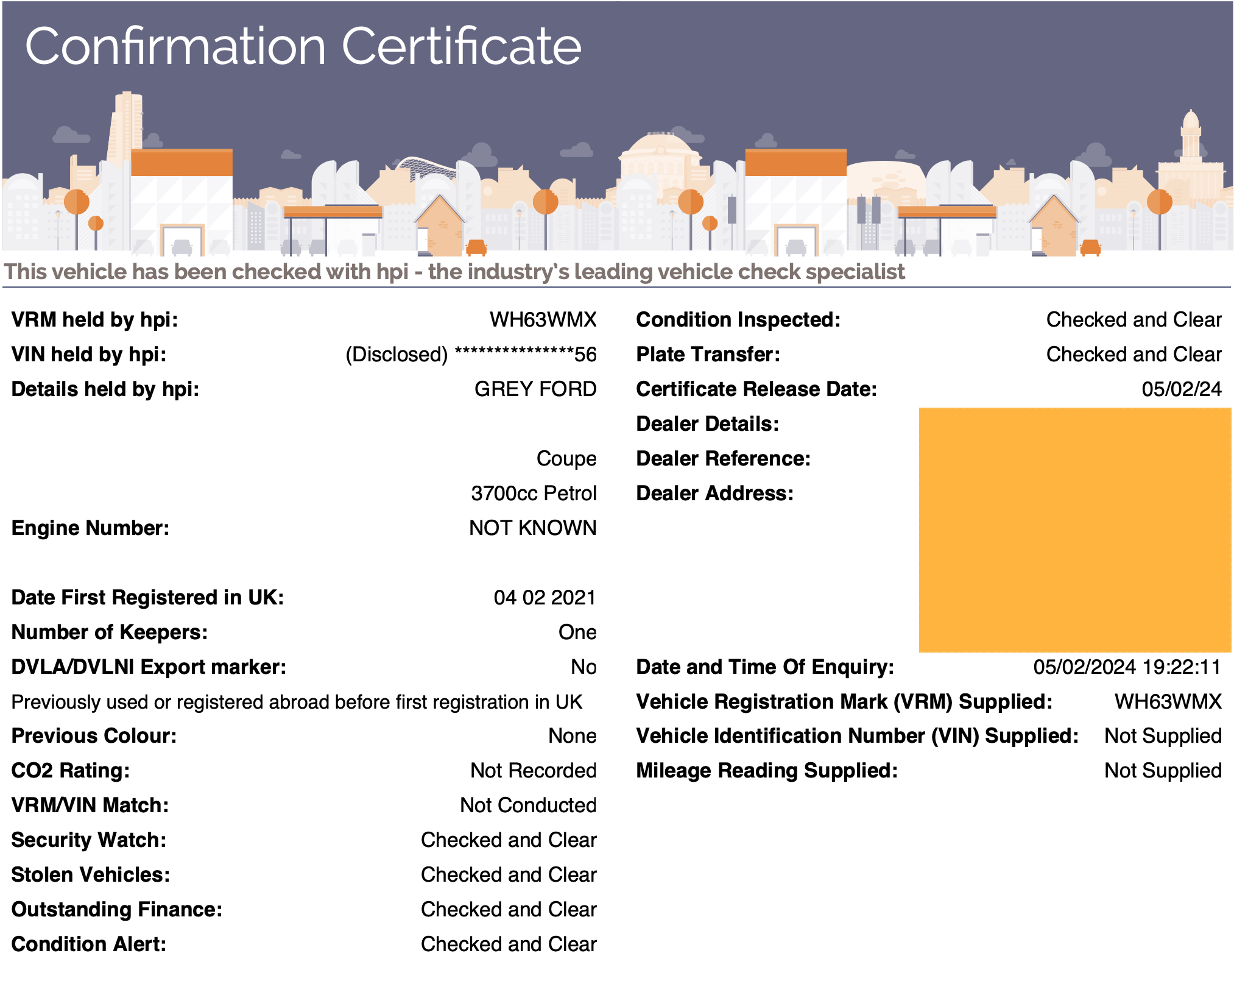Click the 'Condition Inspected:' label

click(x=738, y=319)
